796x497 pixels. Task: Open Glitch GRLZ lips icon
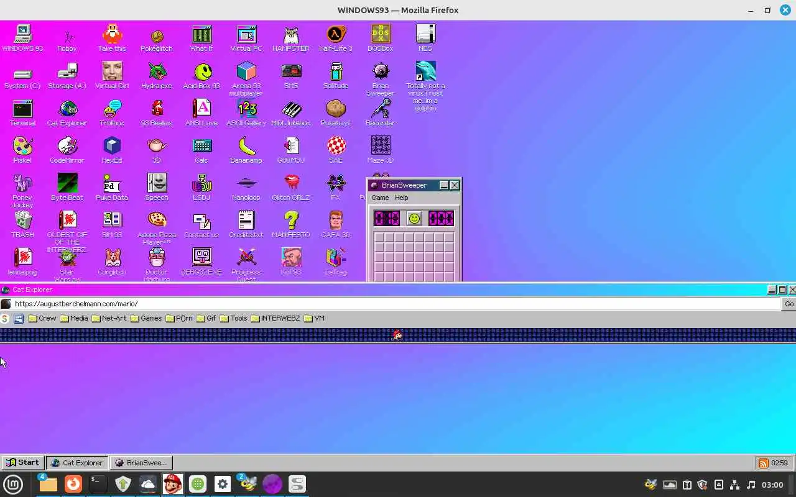pyautogui.click(x=291, y=188)
